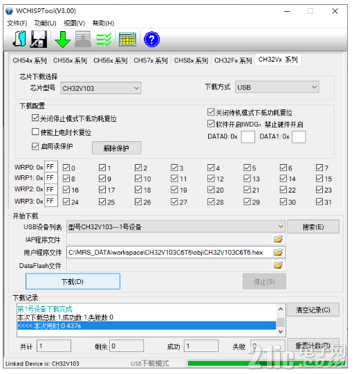Click the WRP0 hex value field

[x=51, y=167]
